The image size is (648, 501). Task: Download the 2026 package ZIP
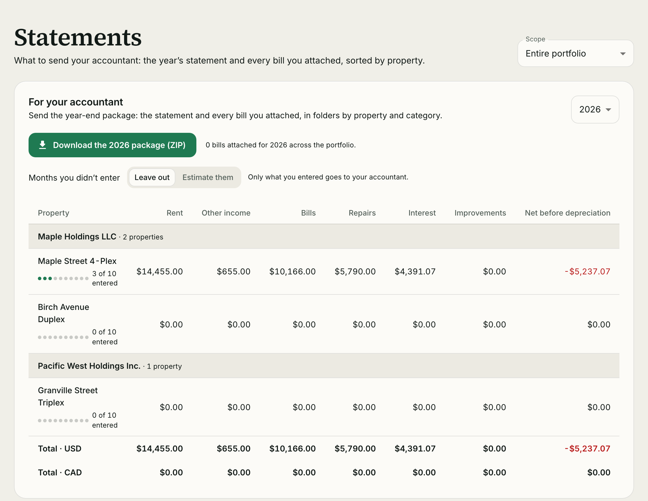112,145
